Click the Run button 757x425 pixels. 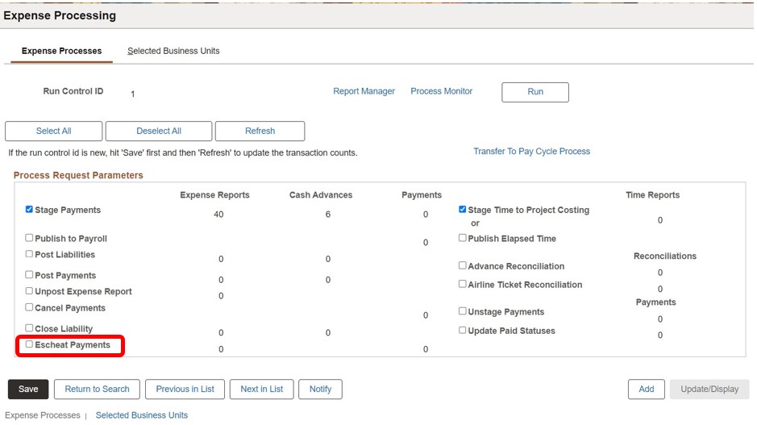click(x=534, y=92)
